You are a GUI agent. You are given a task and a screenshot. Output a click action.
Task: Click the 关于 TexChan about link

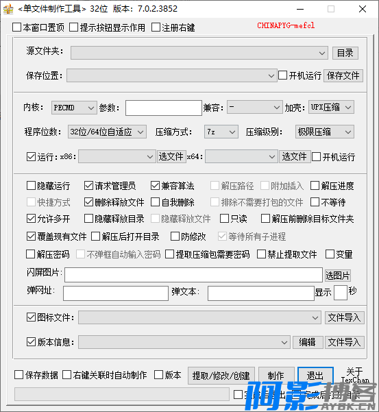click(355, 376)
